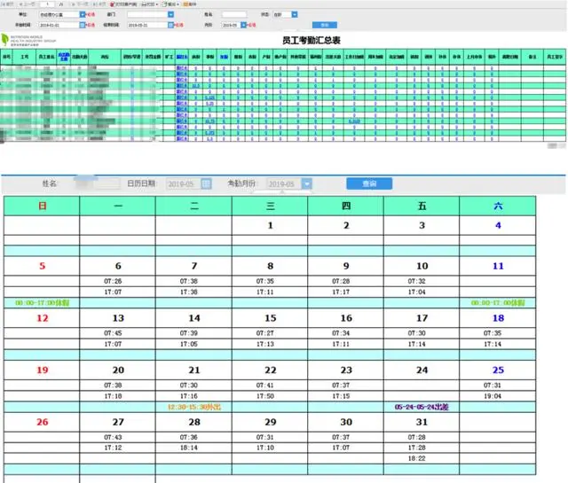Click the 18:22 time on day 31
568x483 pixels.
(416, 458)
